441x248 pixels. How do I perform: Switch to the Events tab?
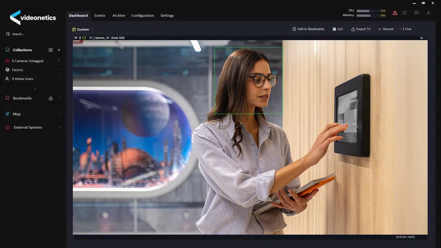(100, 16)
